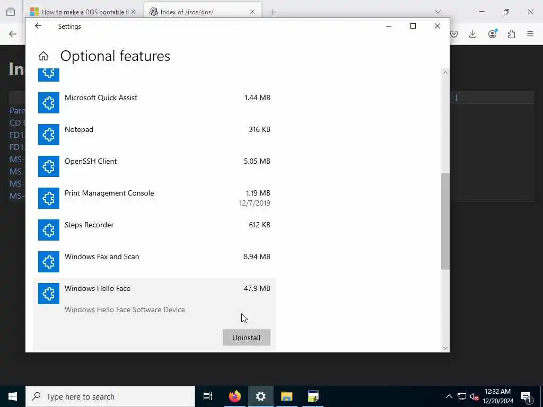Minimize the Settings window
Screen dimensions: 543x407
click(389, 26)
